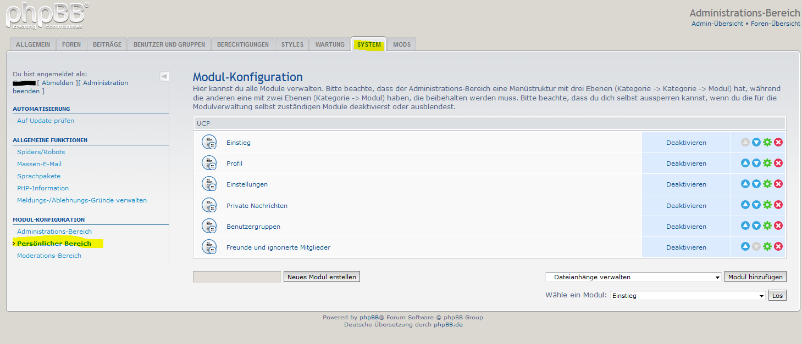Screen dimensions: 802x344
Task: Click the new module name input field
Action: [x=237, y=277]
